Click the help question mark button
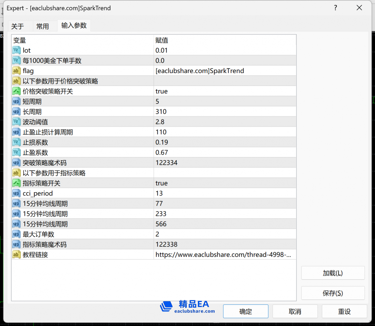This screenshot has height=326, width=375. (335, 8)
